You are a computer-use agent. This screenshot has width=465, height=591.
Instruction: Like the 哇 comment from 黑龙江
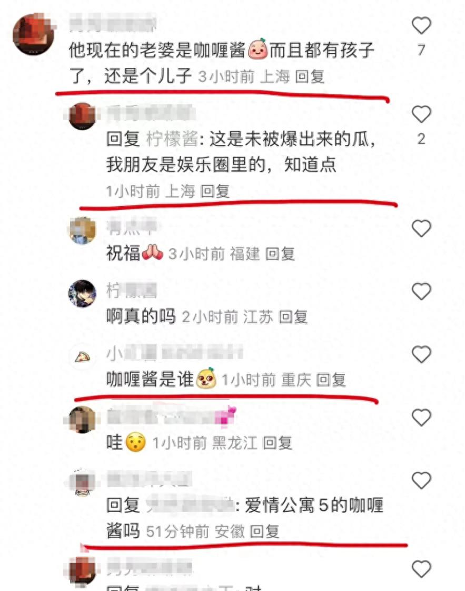[x=421, y=418]
